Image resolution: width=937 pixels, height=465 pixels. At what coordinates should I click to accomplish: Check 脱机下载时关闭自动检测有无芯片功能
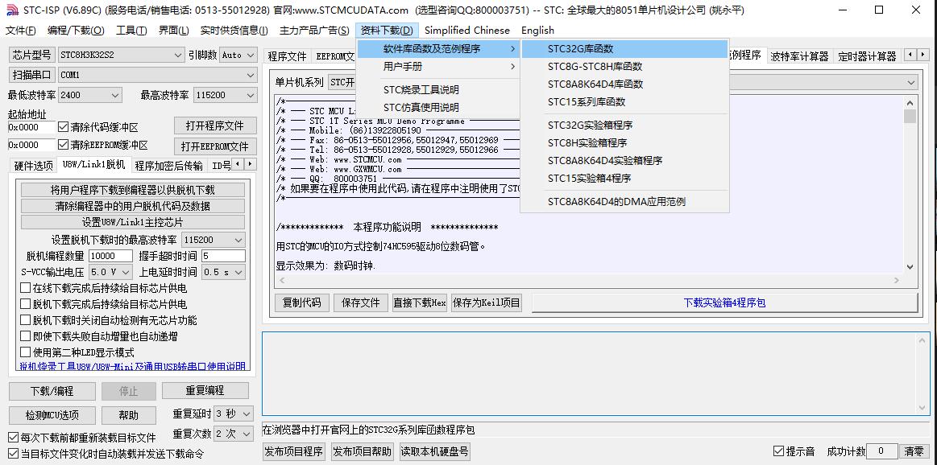[25, 320]
